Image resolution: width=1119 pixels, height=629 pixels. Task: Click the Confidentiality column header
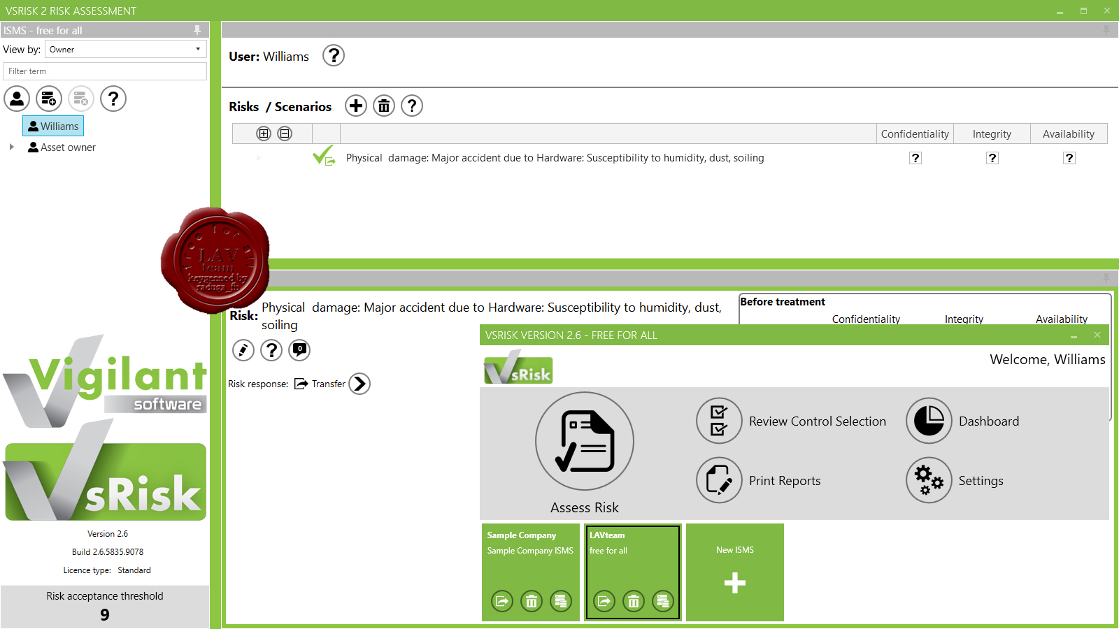click(x=915, y=134)
